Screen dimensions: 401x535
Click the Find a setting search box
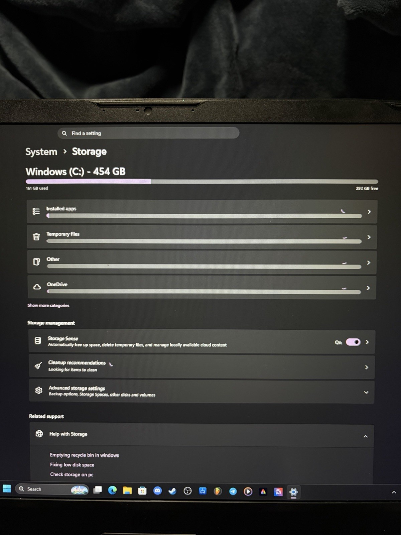[x=148, y=133]
